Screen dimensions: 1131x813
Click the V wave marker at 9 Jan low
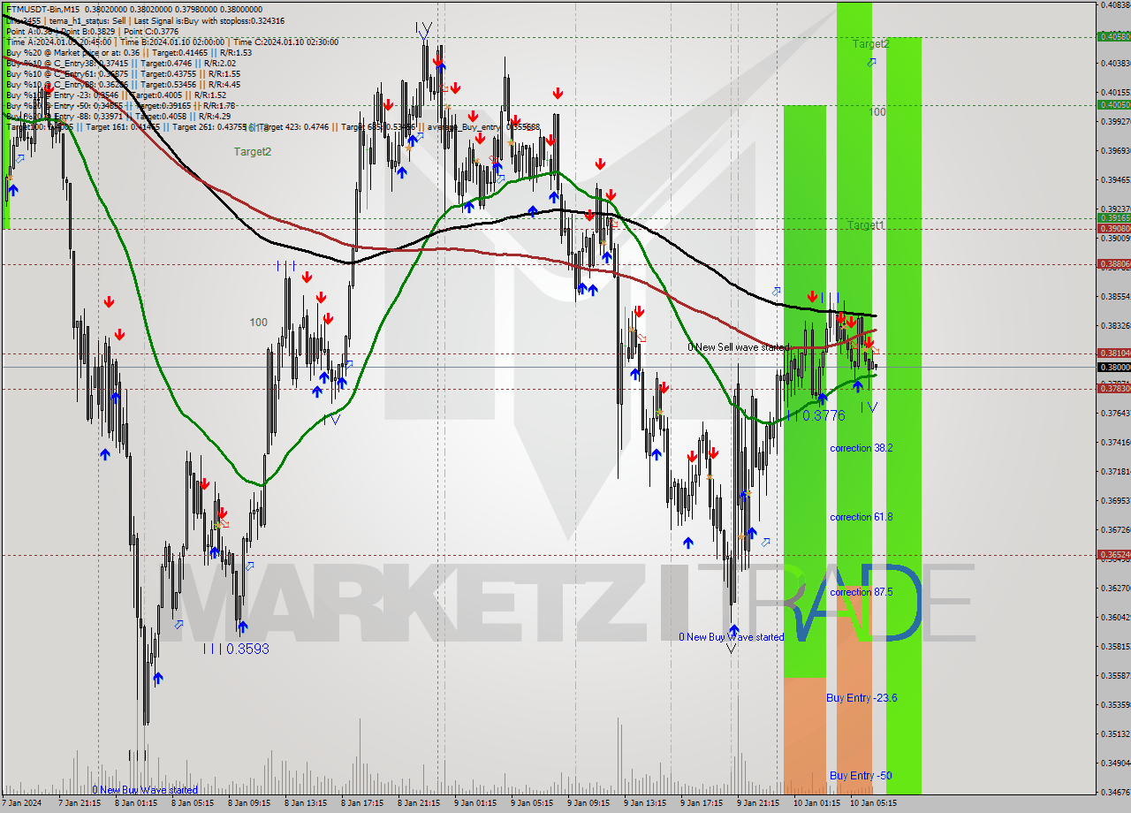point(731,648)
